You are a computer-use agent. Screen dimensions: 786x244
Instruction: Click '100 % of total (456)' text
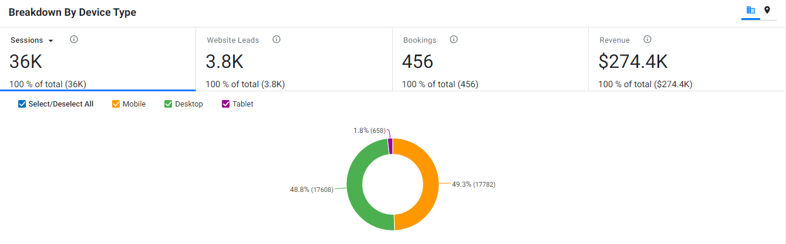[440, 84]
